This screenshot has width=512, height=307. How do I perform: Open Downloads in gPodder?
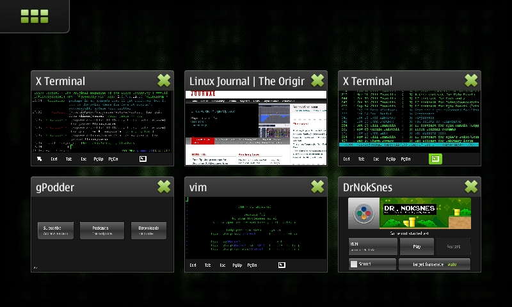point(148,230)
